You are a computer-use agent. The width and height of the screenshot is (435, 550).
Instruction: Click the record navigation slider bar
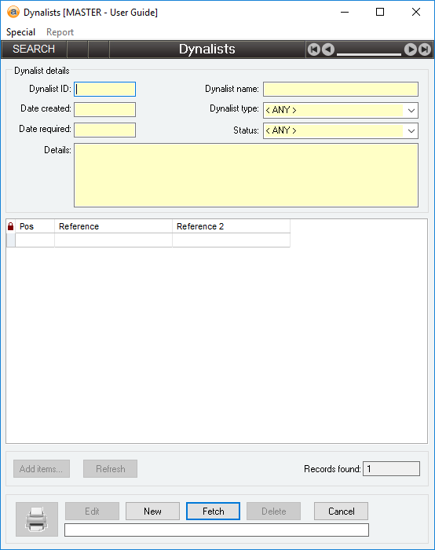coord(369,53)
